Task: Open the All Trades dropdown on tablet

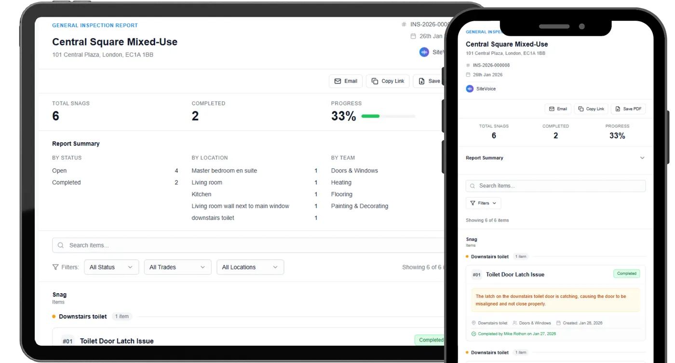Action: click(x=177, y=267)
